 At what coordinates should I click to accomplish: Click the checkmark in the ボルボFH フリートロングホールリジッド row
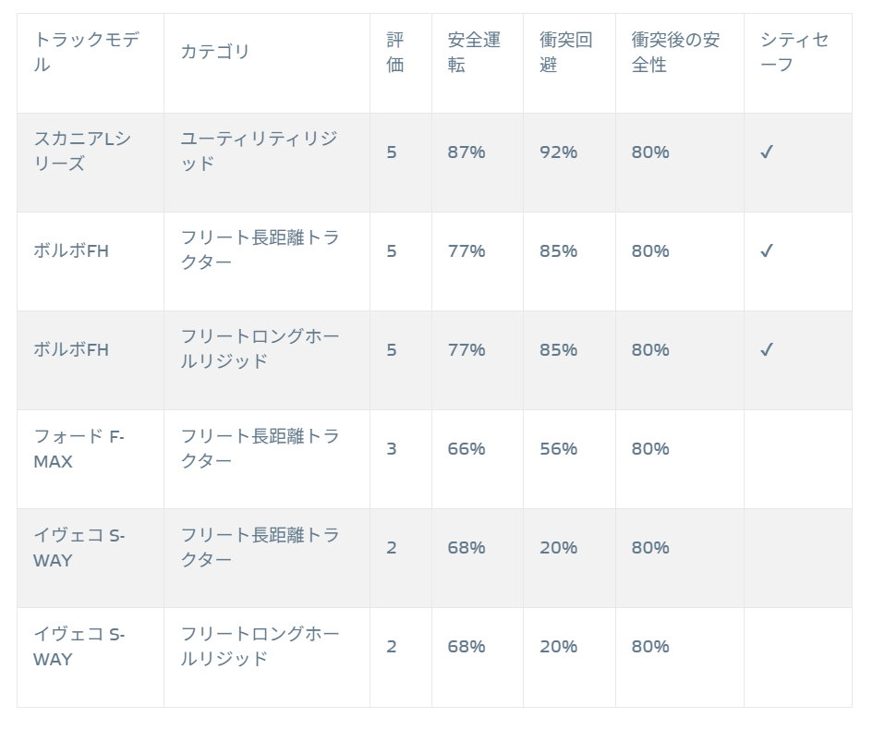coord(766,350)
